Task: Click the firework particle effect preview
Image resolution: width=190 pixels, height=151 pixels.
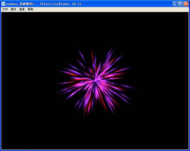Action: coord(95,81)
